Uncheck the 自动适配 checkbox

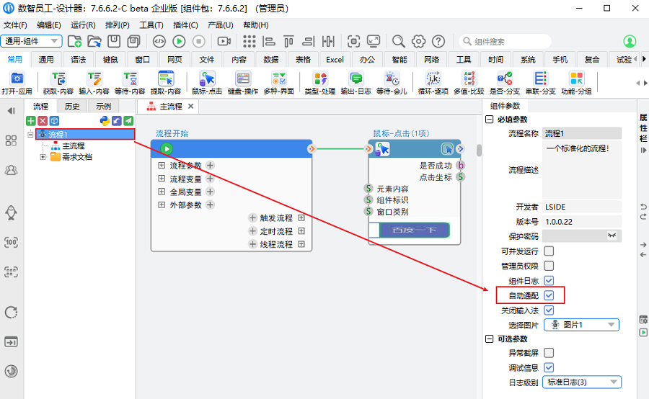549,295
